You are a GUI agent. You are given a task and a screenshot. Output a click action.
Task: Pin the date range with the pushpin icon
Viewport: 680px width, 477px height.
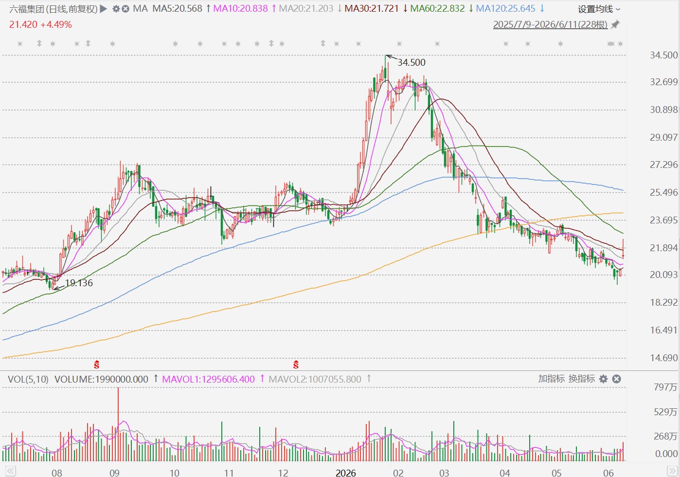(615, 24)
